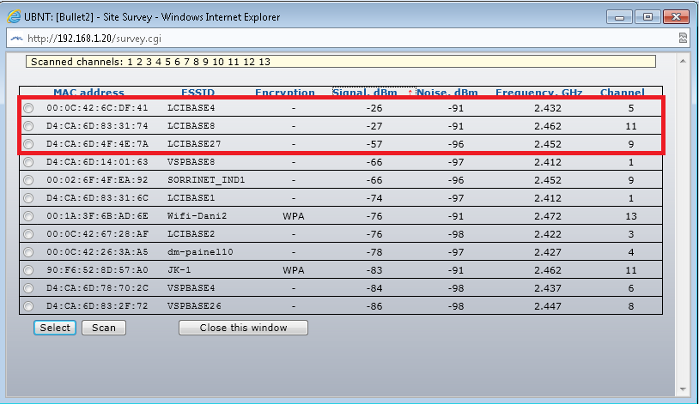699x404 pixels.
Task: Choose dm-painel10 radio button
Action: (x=28, y=252)
